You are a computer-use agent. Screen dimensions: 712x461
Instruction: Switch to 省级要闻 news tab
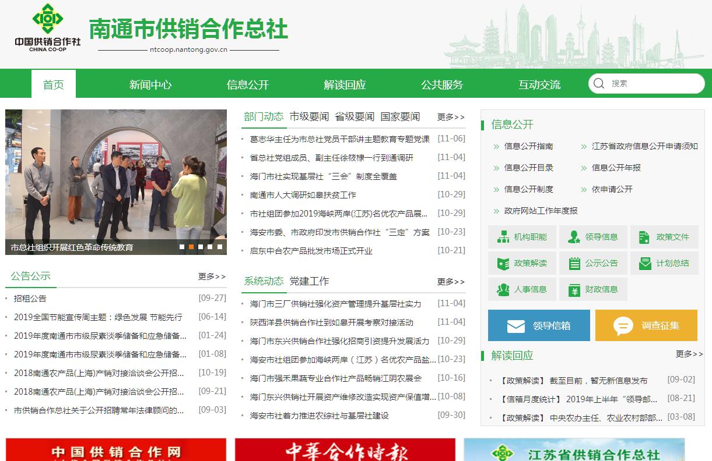pos(355,116)
